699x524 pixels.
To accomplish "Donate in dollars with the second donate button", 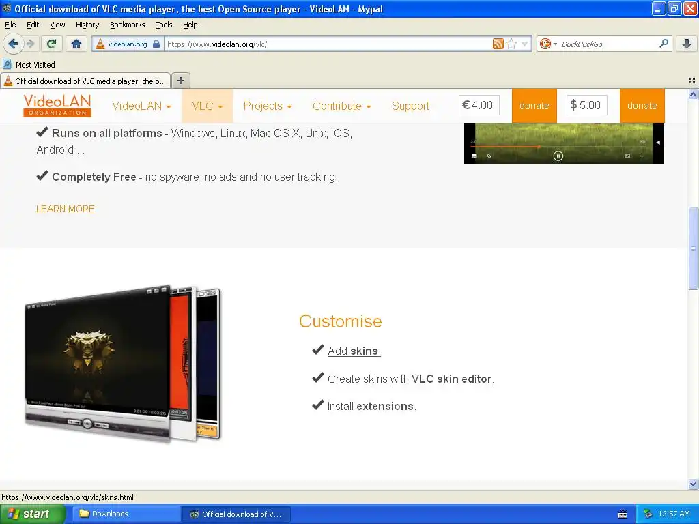I will coord(642,106).
